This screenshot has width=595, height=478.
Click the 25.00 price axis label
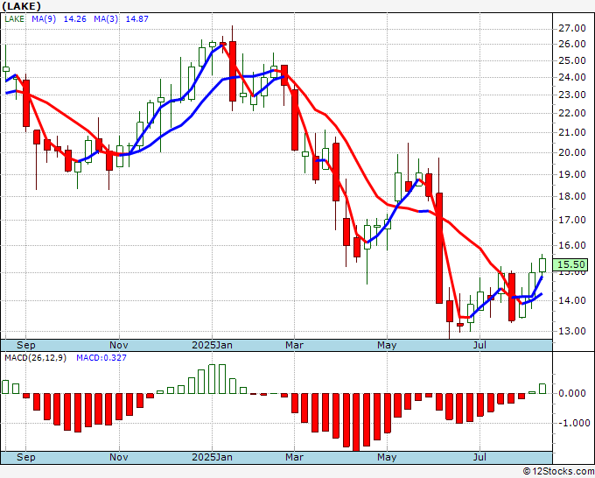(x=572, y=60)
